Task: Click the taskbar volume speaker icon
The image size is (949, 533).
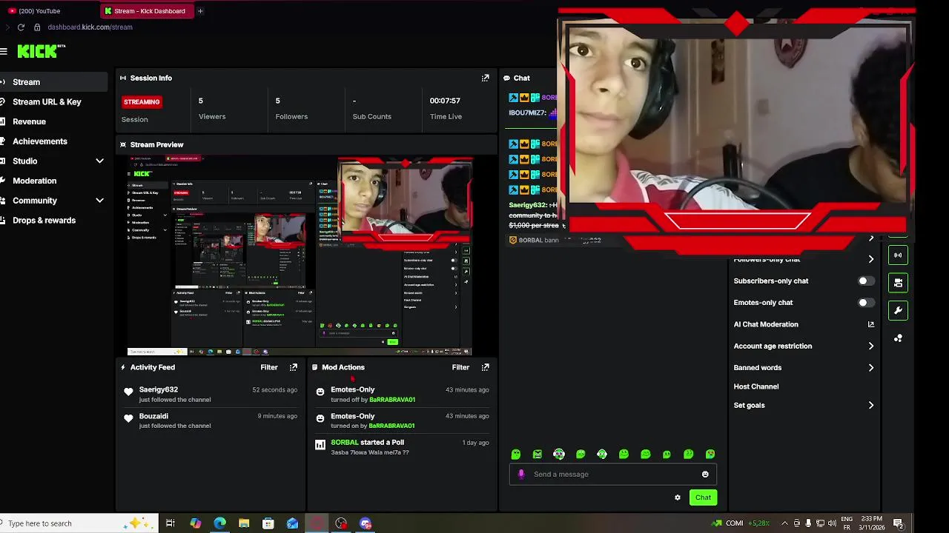Action: tap(832, 523)
